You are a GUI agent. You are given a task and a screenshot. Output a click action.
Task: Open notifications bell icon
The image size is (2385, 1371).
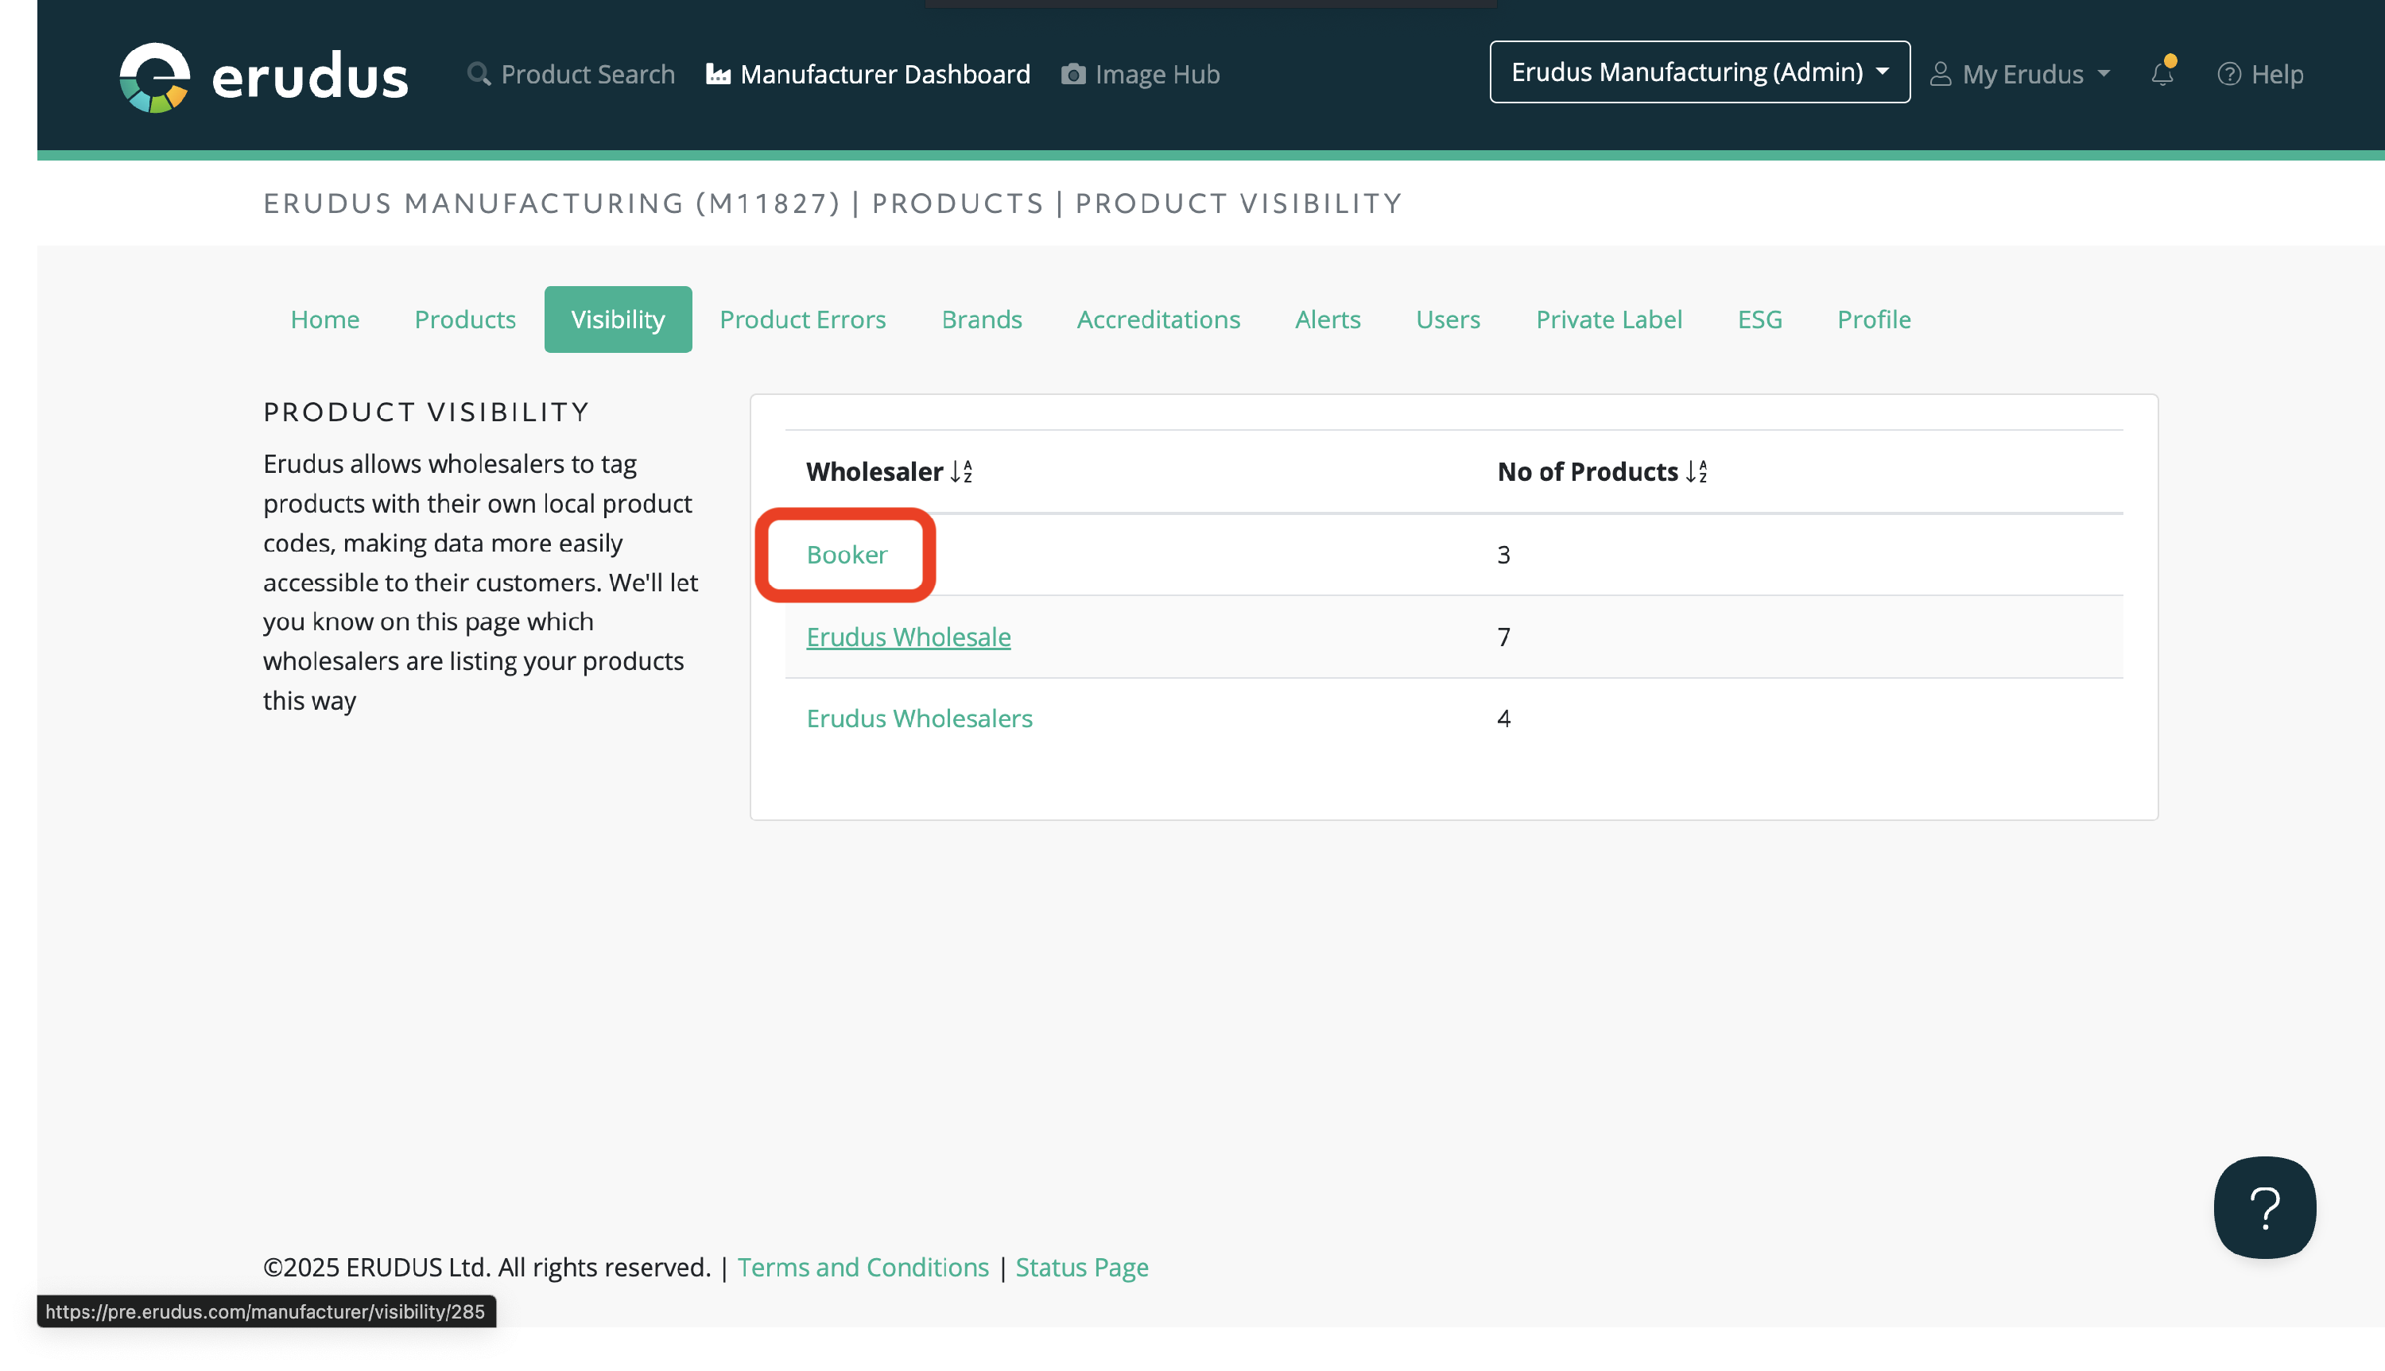2161,73
